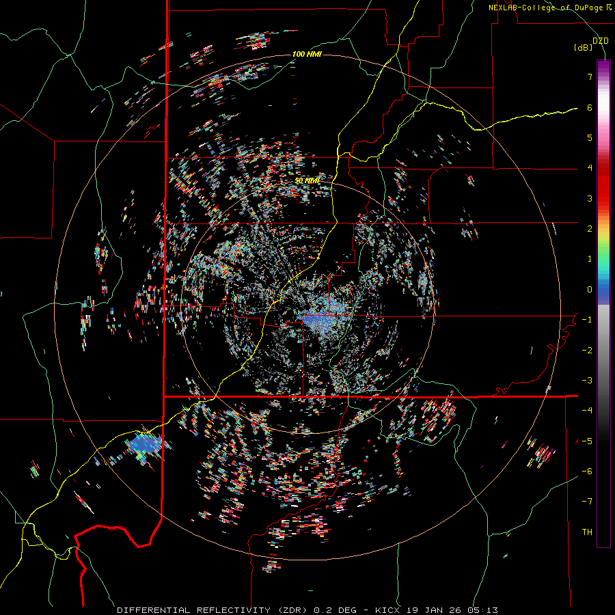Click the 2 value on color scale
The height and width of the screenshot is (615, 615).
coord(590,229)
